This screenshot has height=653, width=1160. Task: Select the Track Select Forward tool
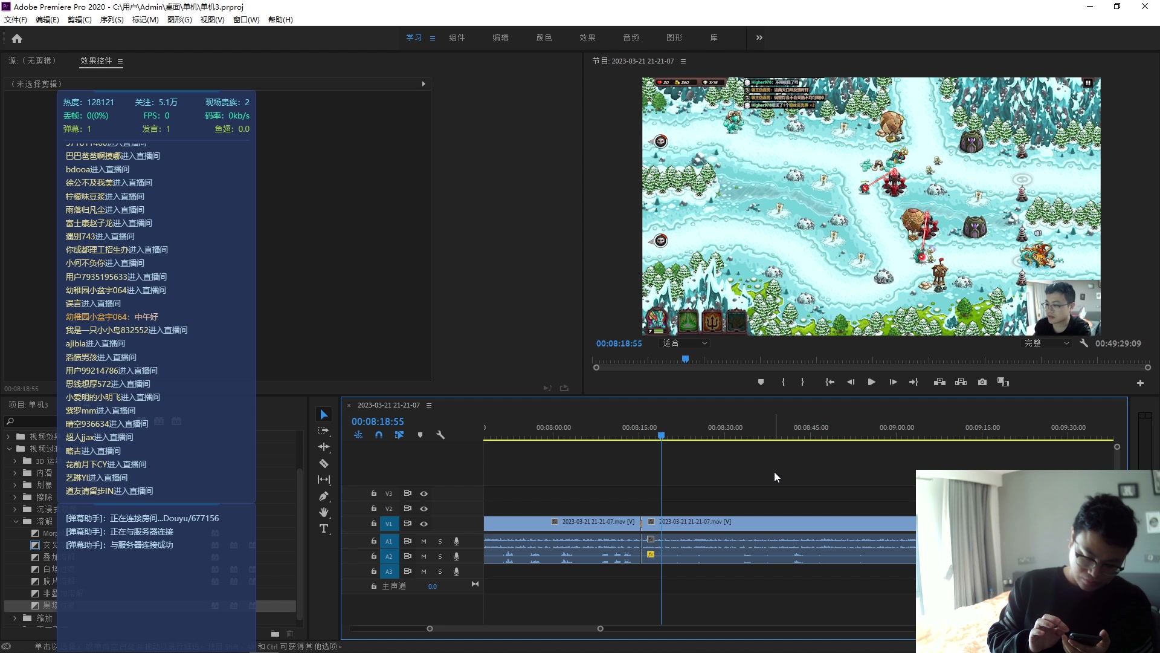324,430
